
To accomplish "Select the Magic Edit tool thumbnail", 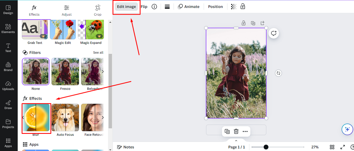I will tap(63, 30).
